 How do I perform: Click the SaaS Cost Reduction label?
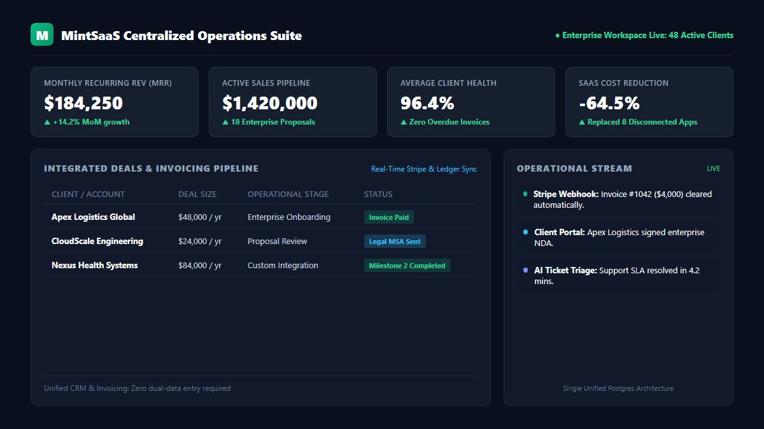coord(623,83)
